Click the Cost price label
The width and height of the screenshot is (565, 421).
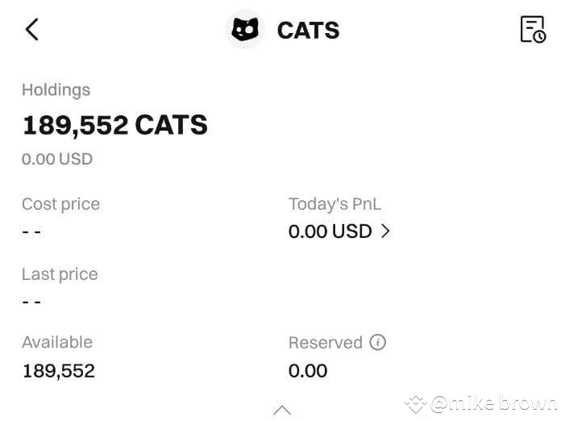[x=60, y=204]
